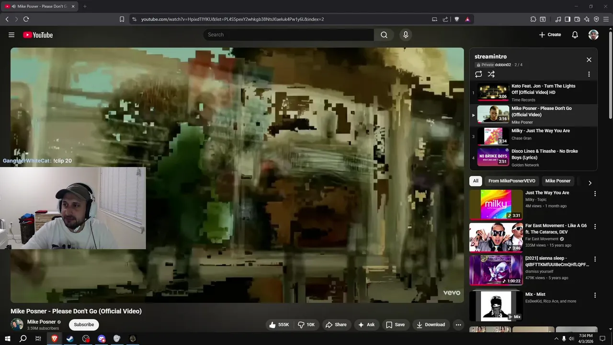Save the video to a playlist

[396, 324]
